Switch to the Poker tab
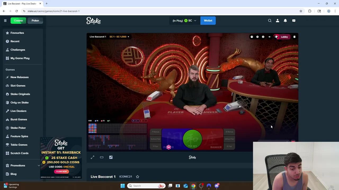Screen dimensions: 339x190 [x=35, y=21]
